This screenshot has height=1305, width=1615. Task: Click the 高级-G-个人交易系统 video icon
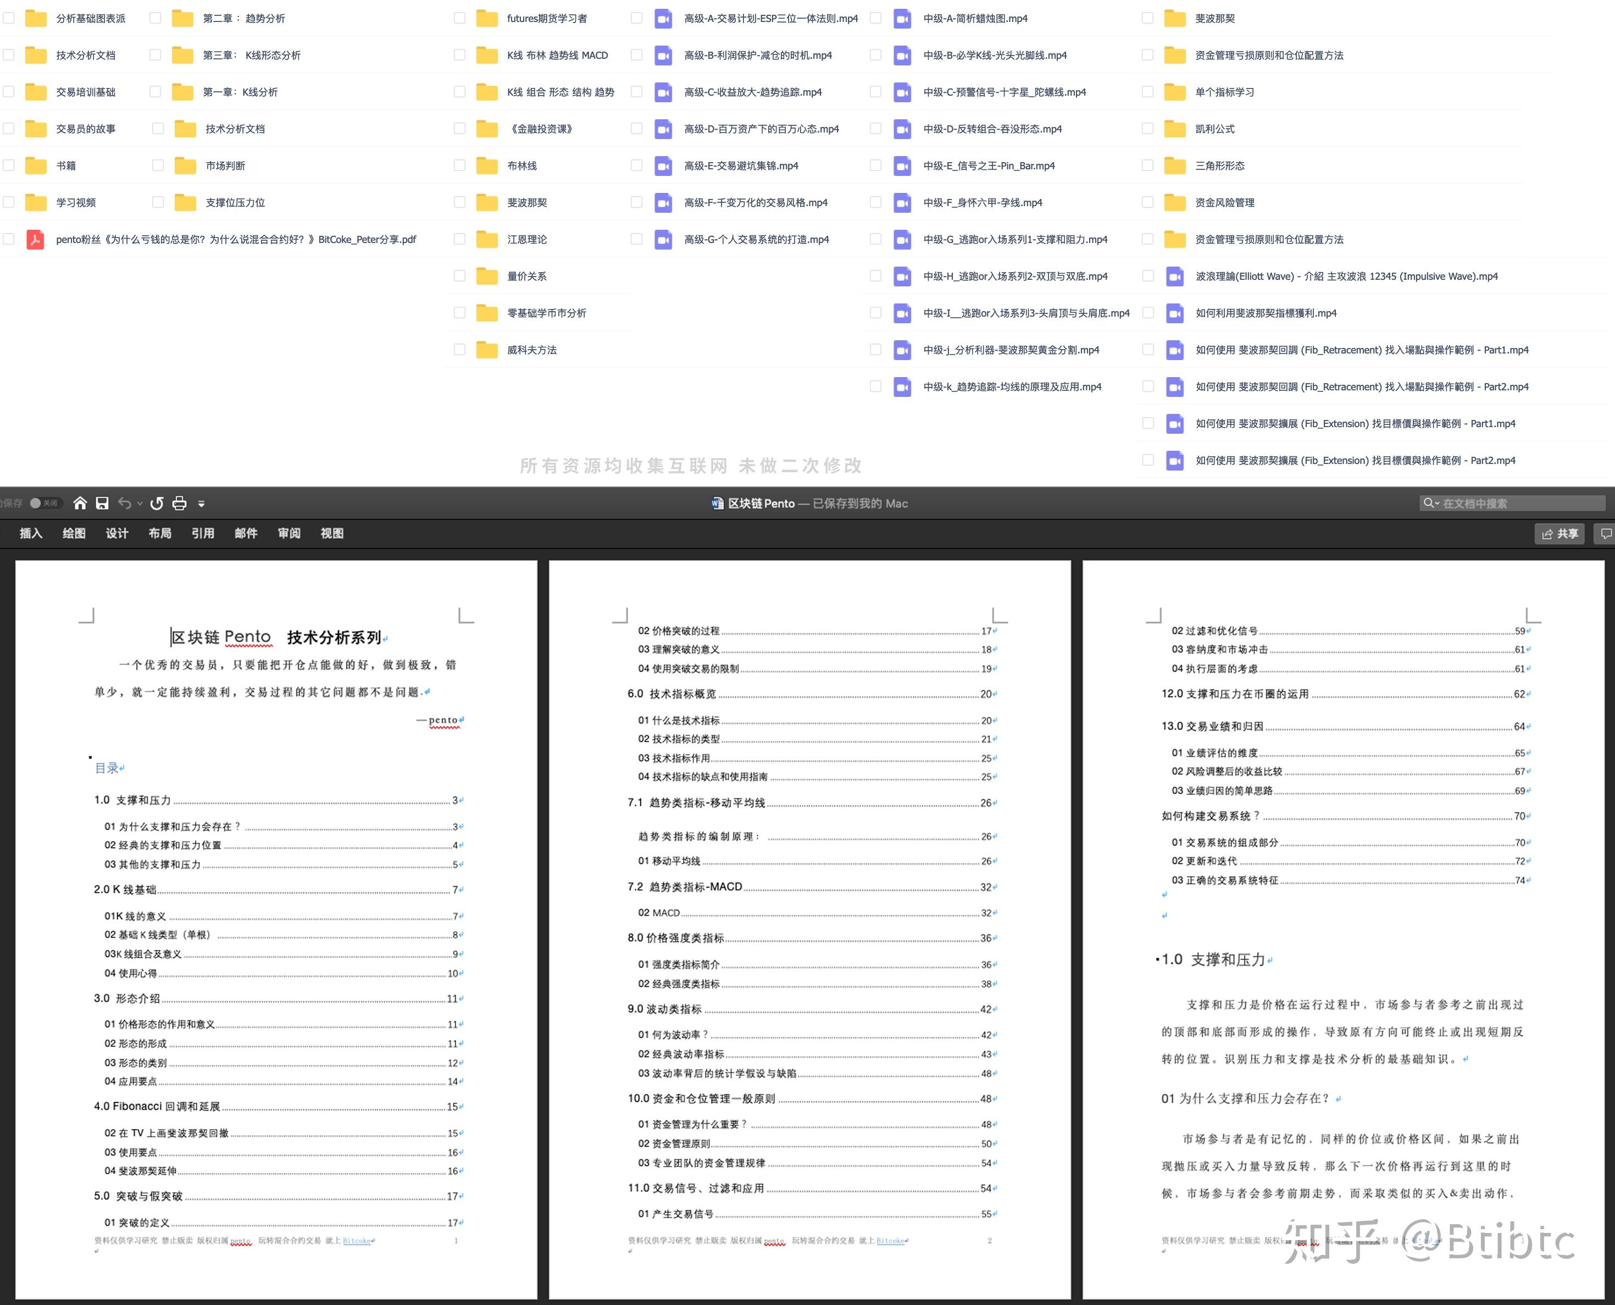point(664,239)
